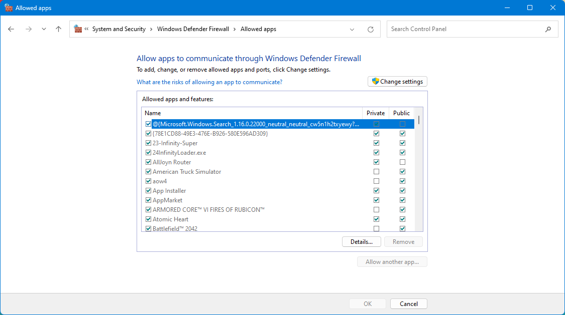Open link about risks of allowing apps
This screenshot has width=565, height=315.
pos(209,82)
